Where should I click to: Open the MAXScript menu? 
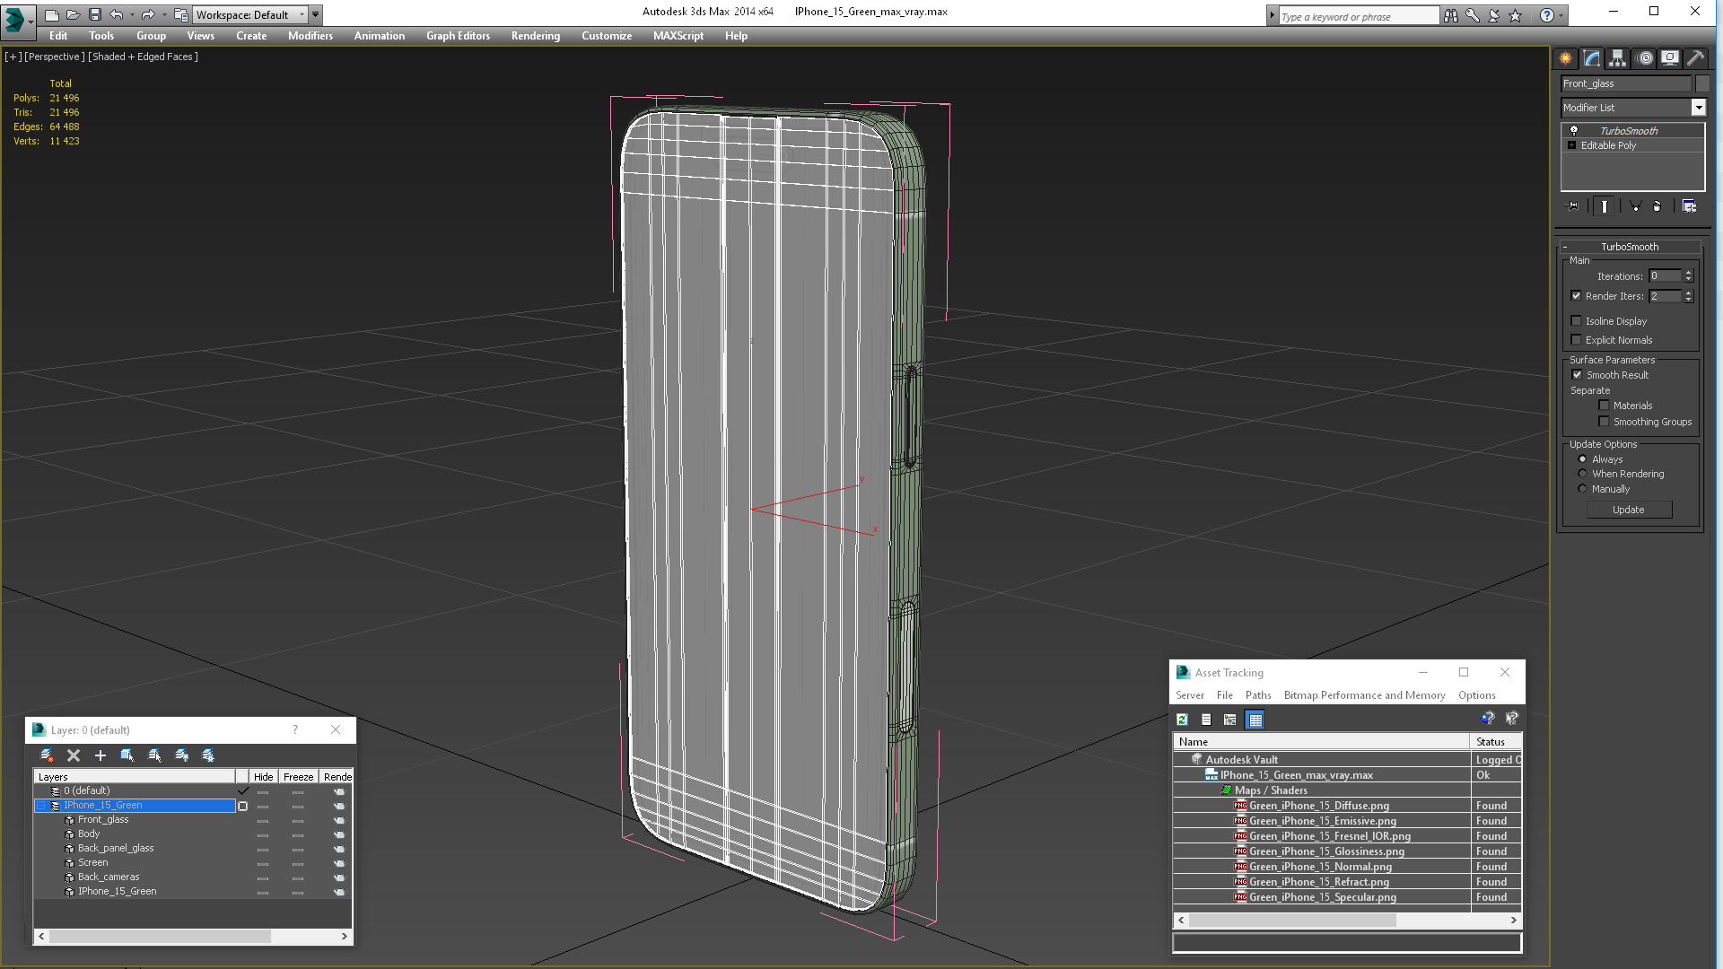[678, 36]
